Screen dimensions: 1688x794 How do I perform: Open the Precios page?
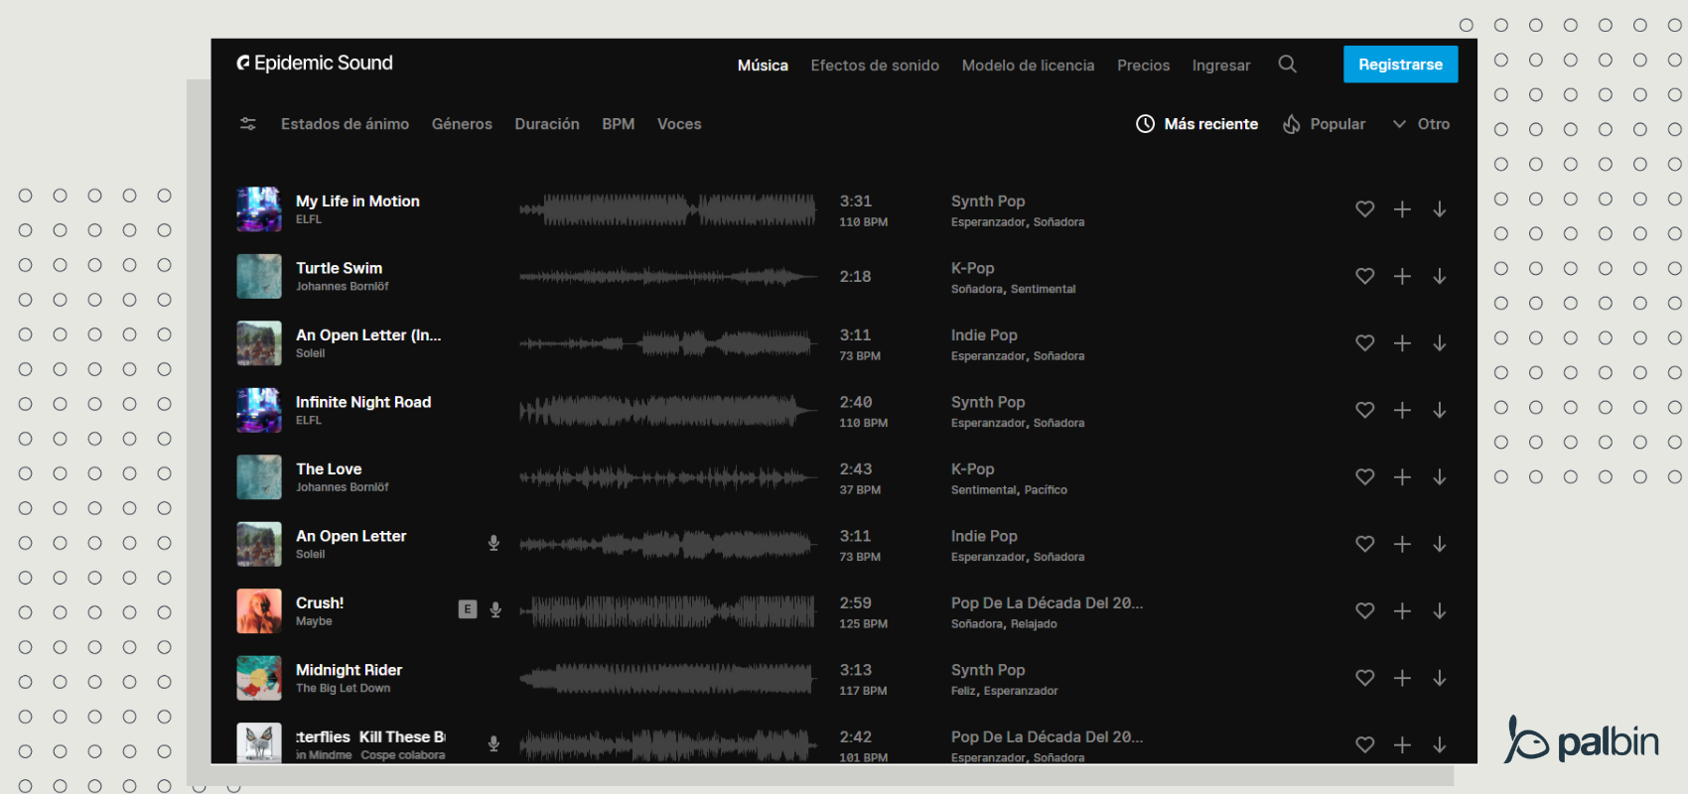point(1143,66)
